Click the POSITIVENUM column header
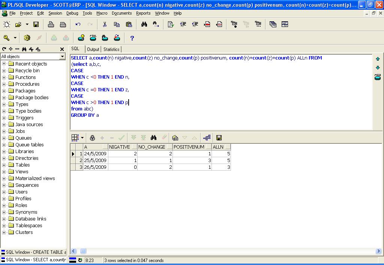The image size is (384, 265). coord(189,147)
